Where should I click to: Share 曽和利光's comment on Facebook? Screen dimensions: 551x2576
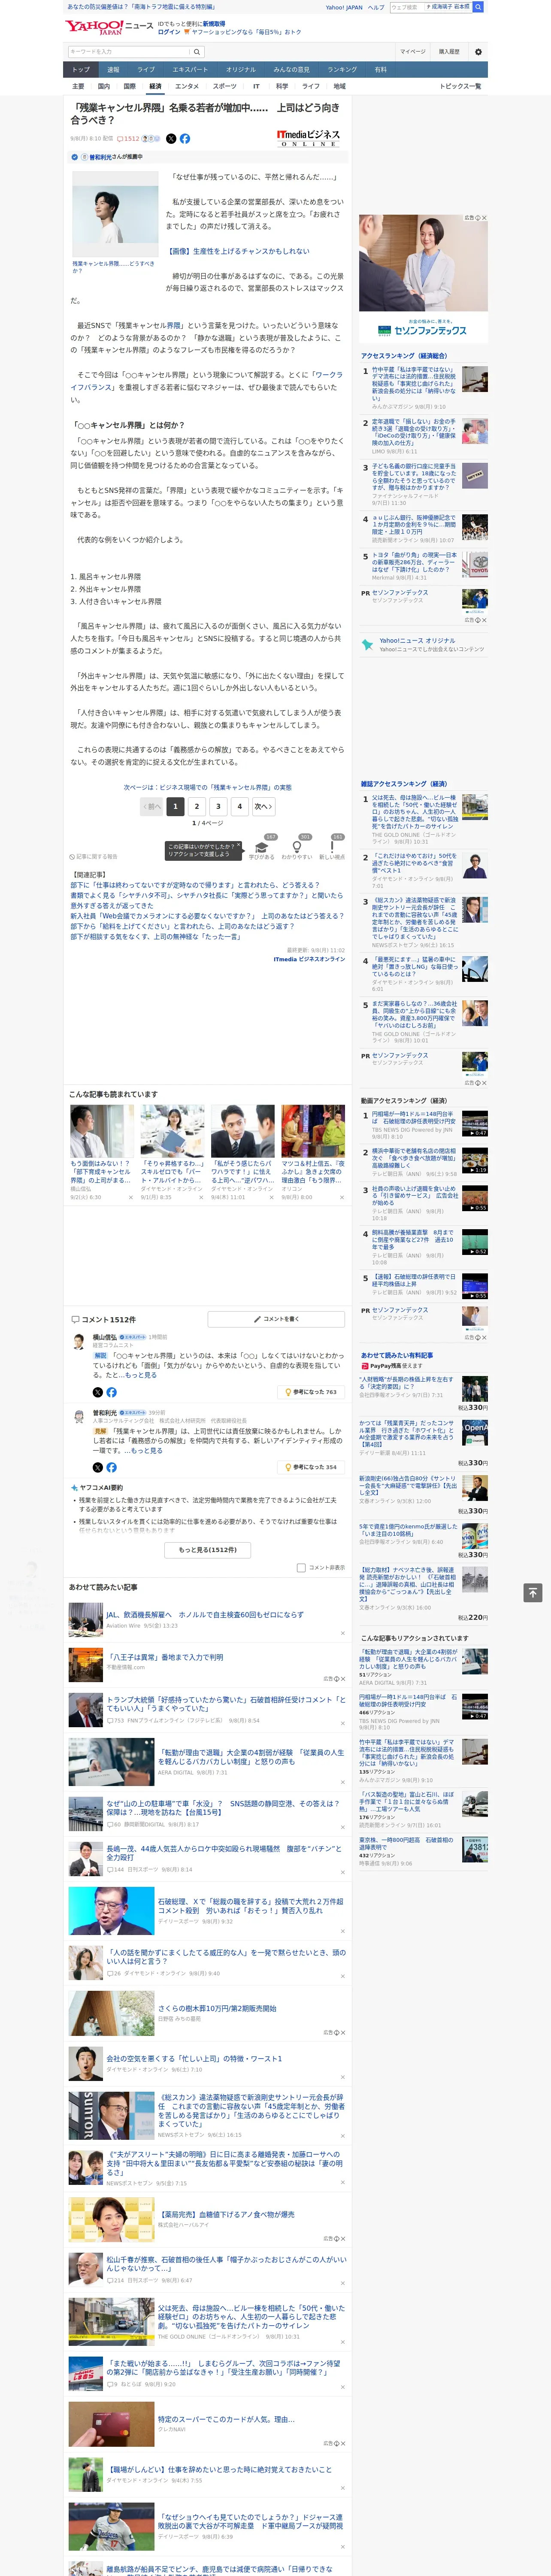tap(111, 1467)
